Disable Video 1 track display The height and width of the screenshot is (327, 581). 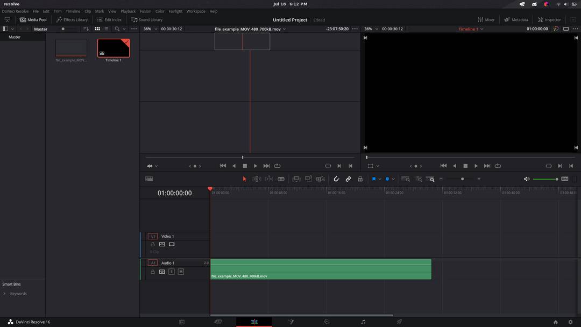pos(172,244)
